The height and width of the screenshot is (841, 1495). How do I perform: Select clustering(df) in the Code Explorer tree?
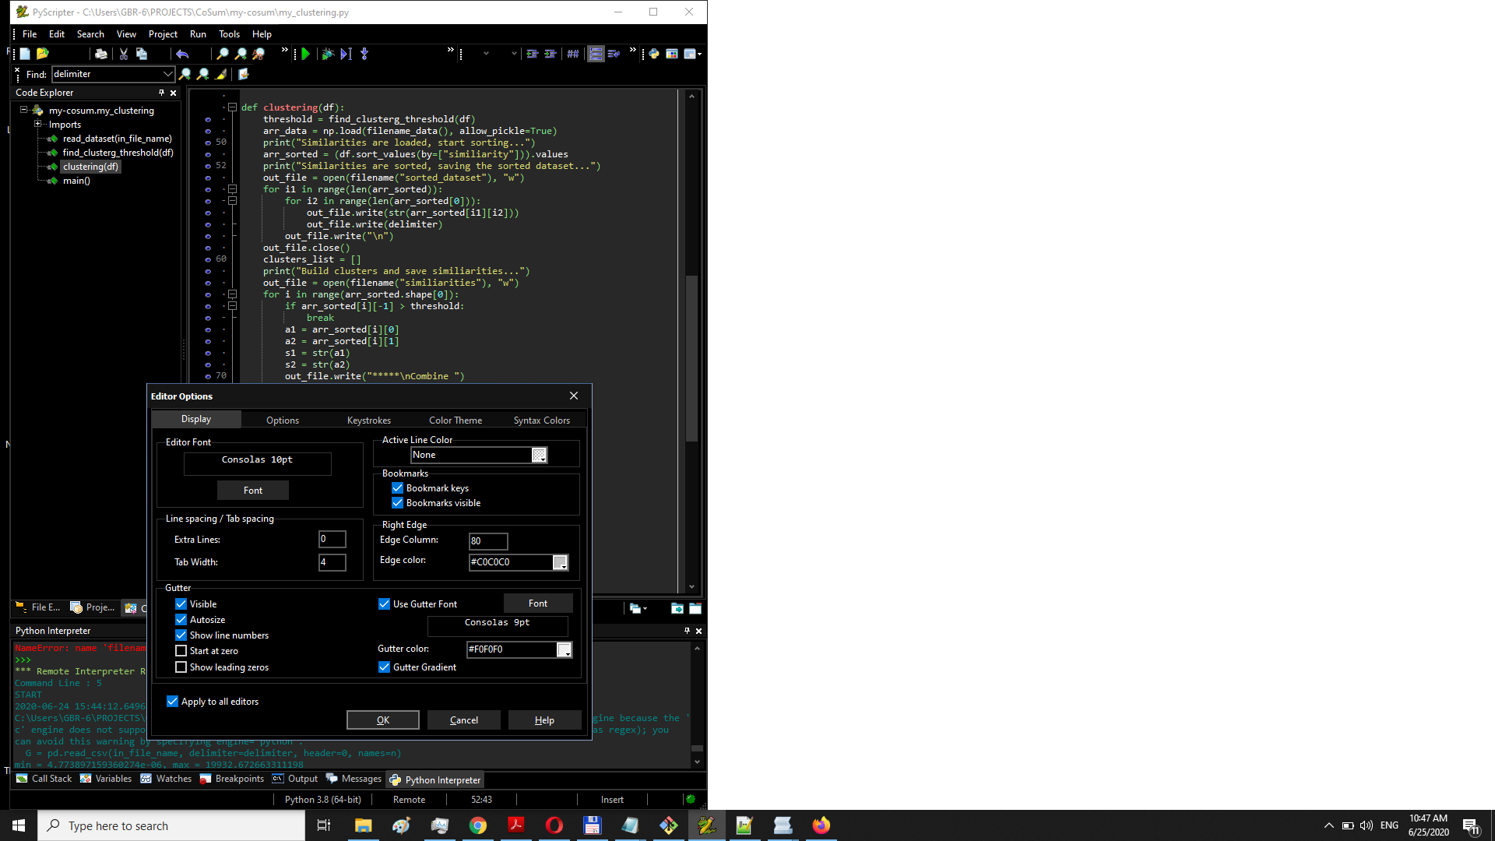[90, 166]
